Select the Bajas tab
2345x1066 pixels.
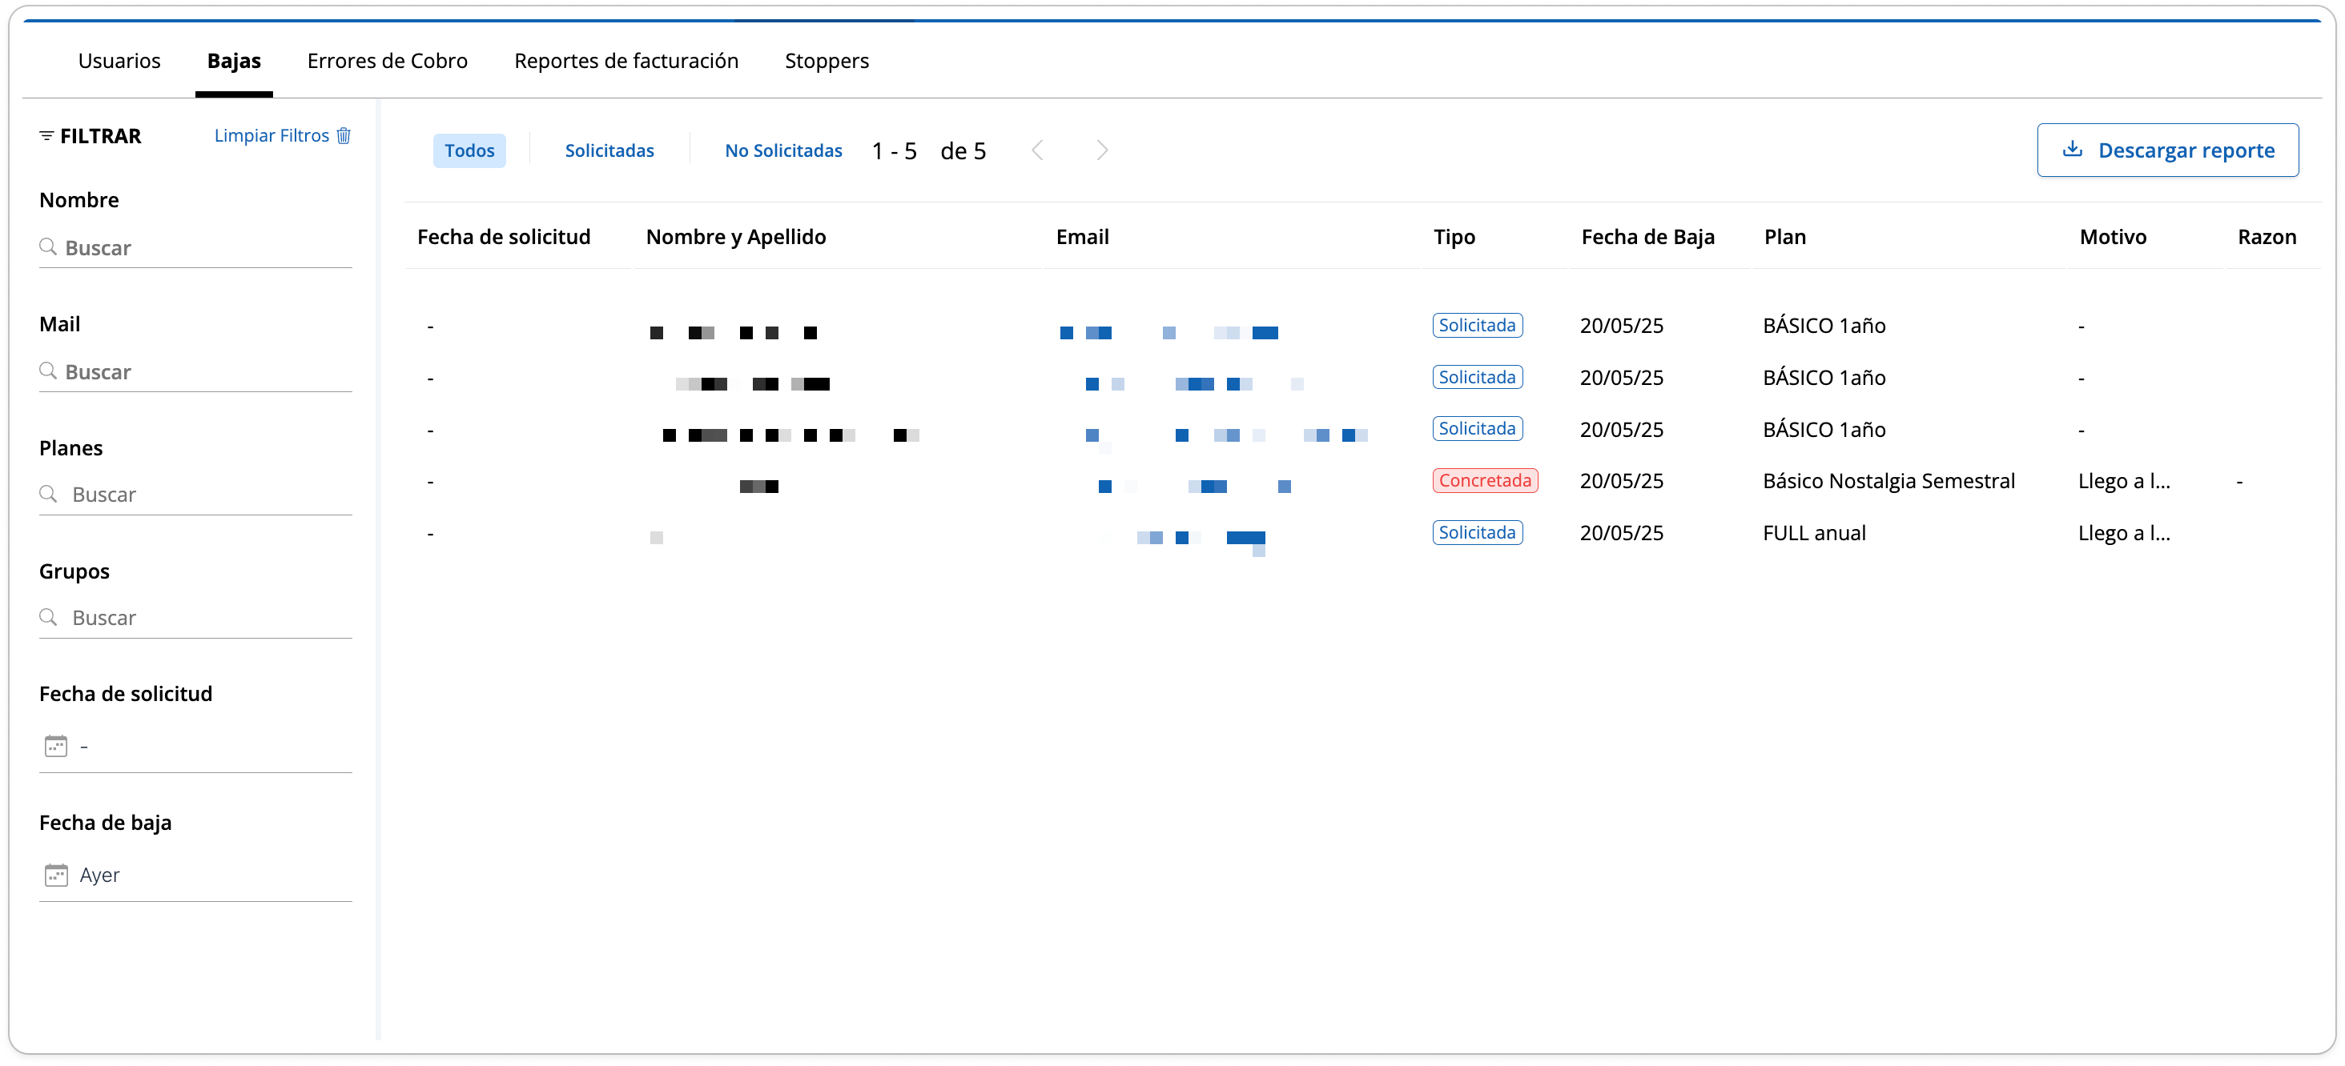click(x=234, y=60)
